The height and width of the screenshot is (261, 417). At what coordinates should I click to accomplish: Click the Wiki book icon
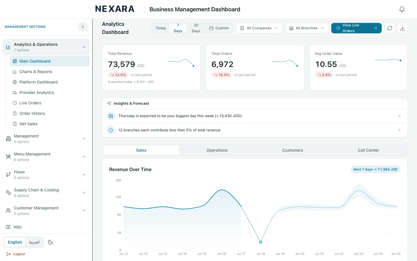click(x=8, y=227)
